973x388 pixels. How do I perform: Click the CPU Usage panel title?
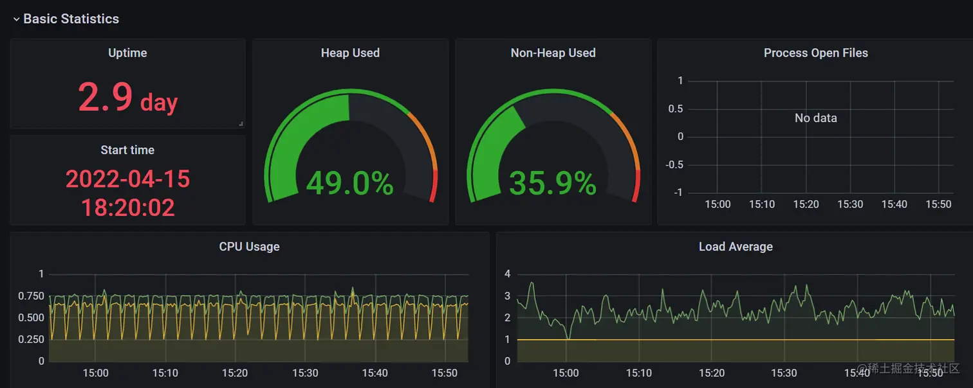pyautogui.click(x=249, y=246)
